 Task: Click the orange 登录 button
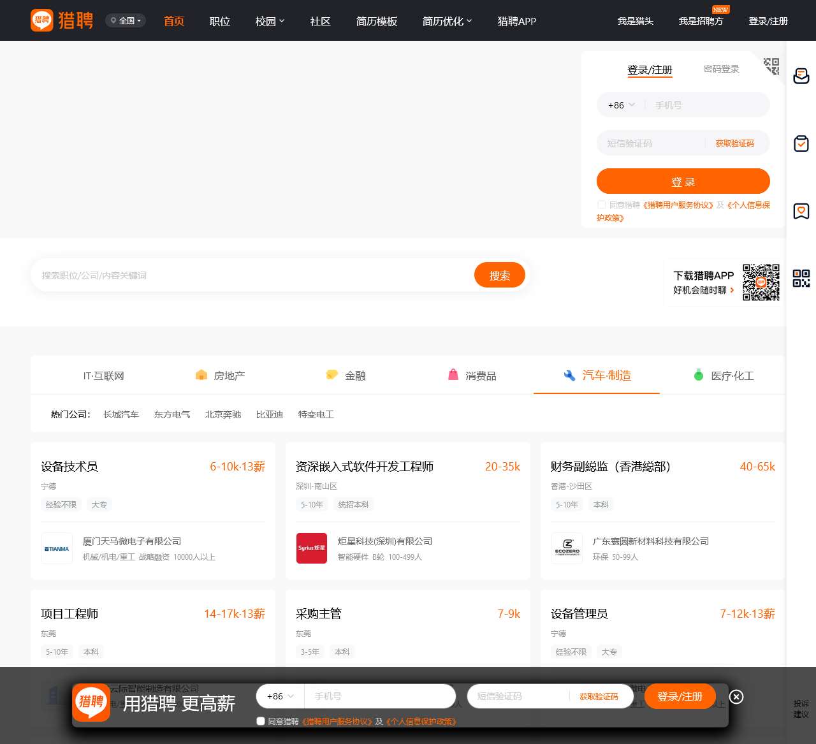(683, 181)
